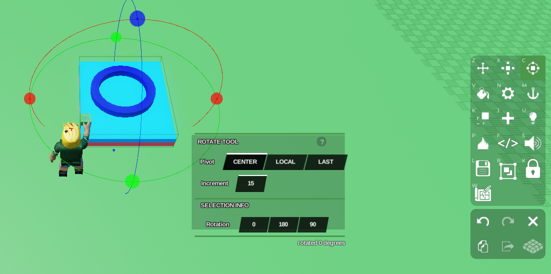Select the flame Decorate tool
551x274 pixels.
point(483,143)
